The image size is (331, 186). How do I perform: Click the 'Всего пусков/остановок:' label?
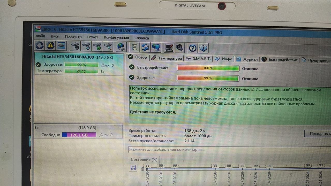pos(151,141)
